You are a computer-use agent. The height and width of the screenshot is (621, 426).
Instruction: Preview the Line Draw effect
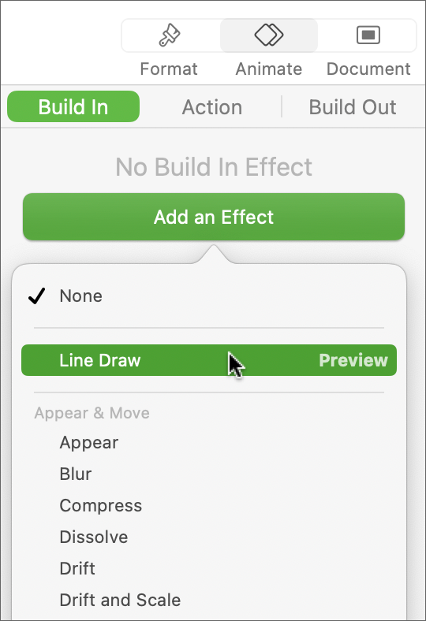tap(353, 360)
